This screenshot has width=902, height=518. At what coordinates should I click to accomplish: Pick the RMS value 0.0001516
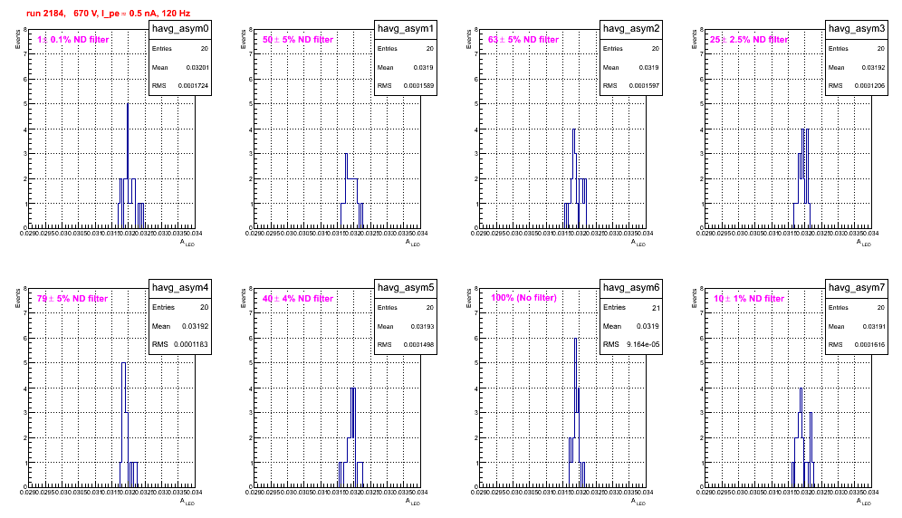click(x=869, y=345)
